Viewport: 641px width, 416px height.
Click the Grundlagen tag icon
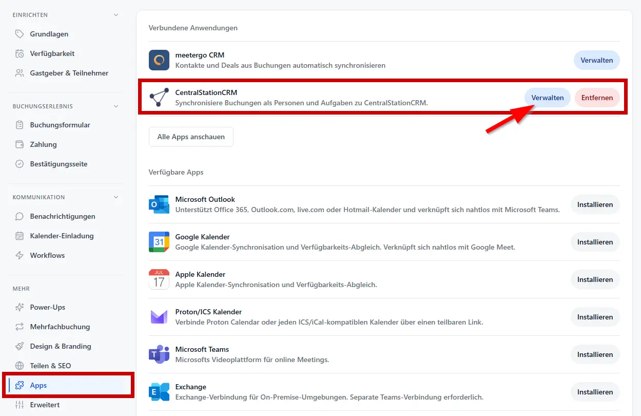20,34
